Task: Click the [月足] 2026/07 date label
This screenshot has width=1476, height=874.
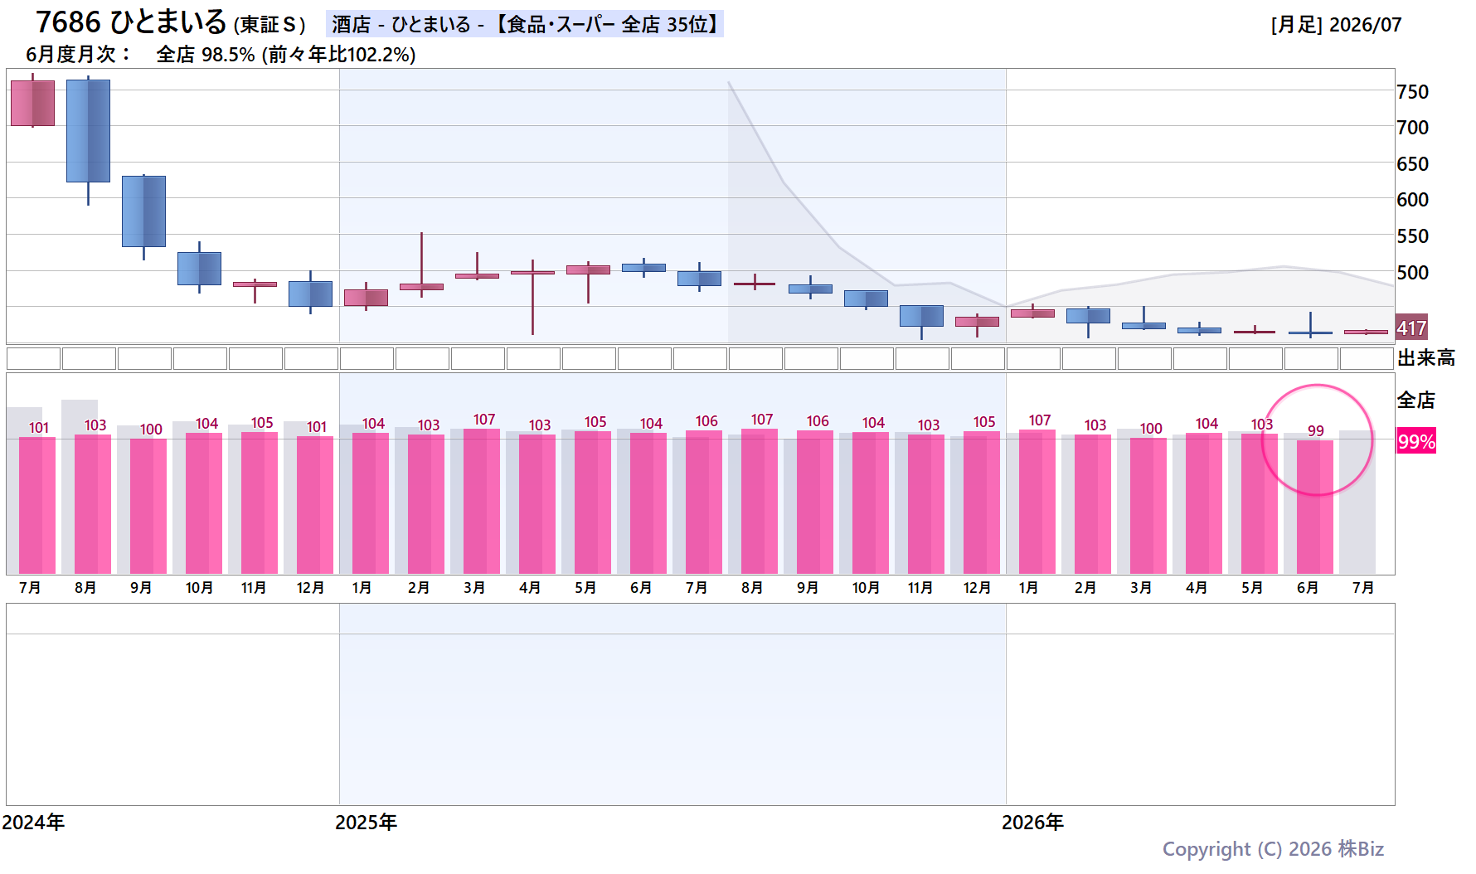Action: pyautogui.click(x=1336, y=25)
